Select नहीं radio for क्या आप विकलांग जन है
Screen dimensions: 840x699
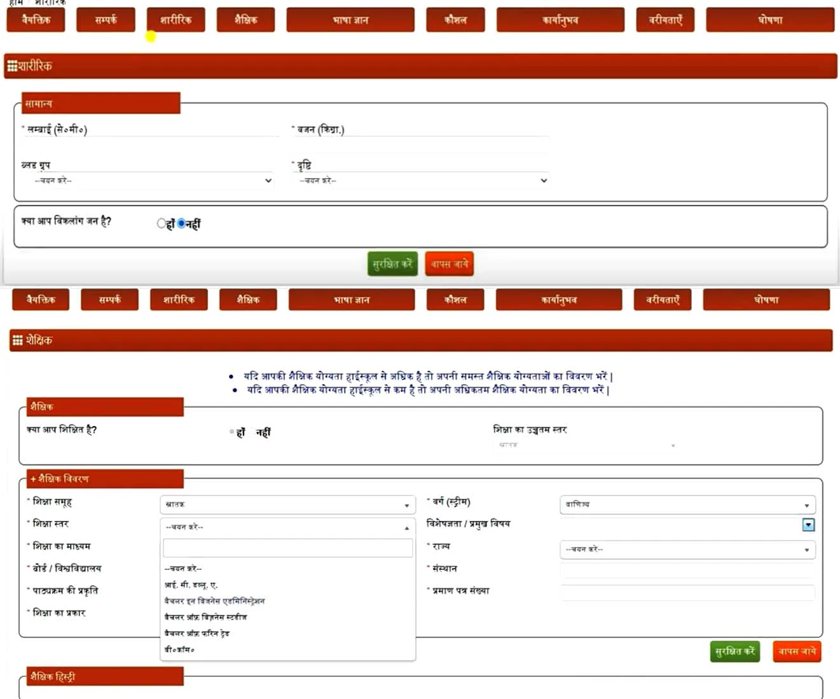click(181, 223)
